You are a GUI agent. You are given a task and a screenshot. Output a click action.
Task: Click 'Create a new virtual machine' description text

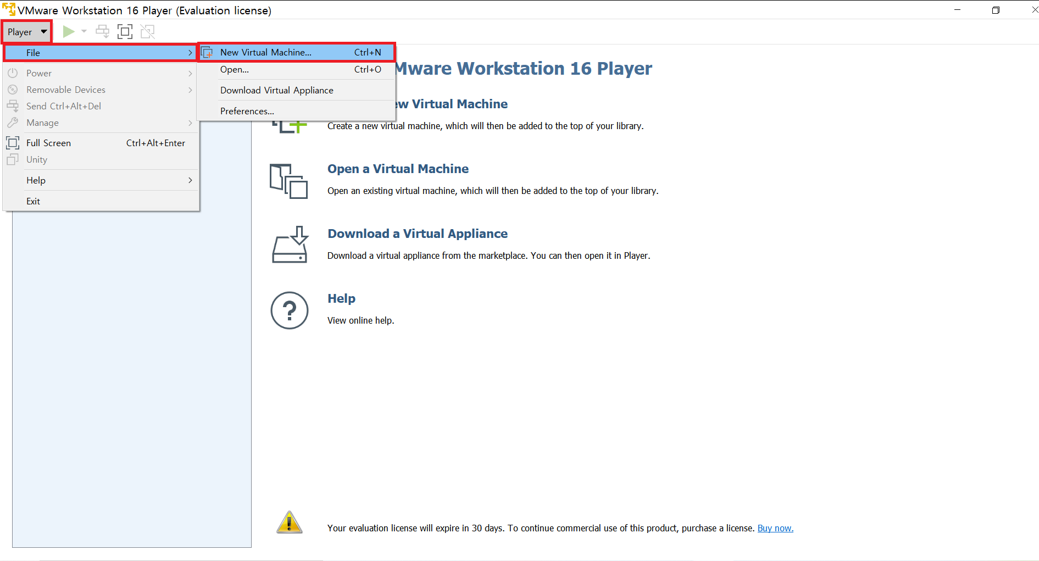(x=485, y=126)
